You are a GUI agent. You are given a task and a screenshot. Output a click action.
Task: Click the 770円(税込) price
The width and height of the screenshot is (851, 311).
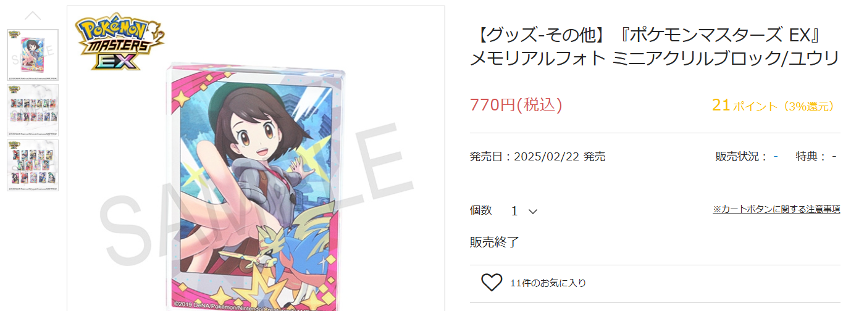coord(516,105)
